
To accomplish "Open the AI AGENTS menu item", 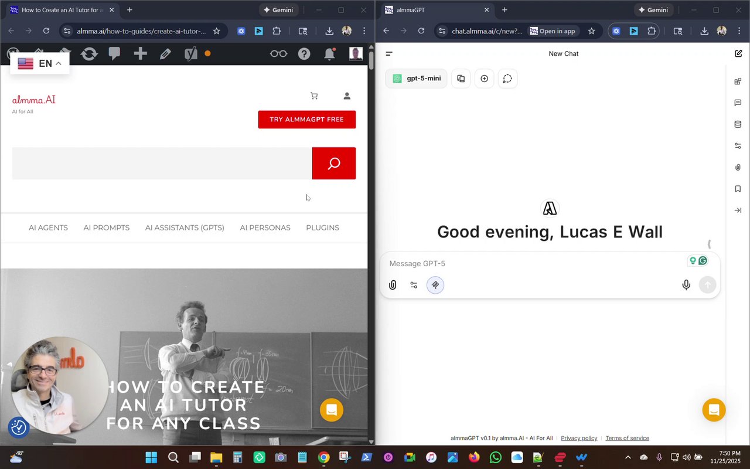I will click(x=48, y=227).
